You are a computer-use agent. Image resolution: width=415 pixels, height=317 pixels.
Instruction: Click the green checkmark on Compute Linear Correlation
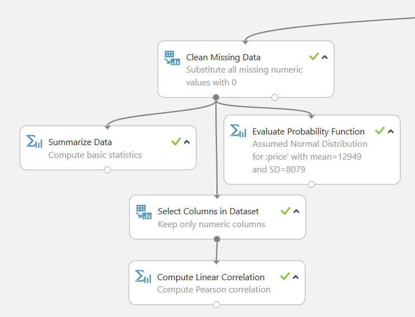285,276
